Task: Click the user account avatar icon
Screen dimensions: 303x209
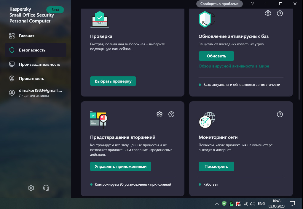Action: 12,93
